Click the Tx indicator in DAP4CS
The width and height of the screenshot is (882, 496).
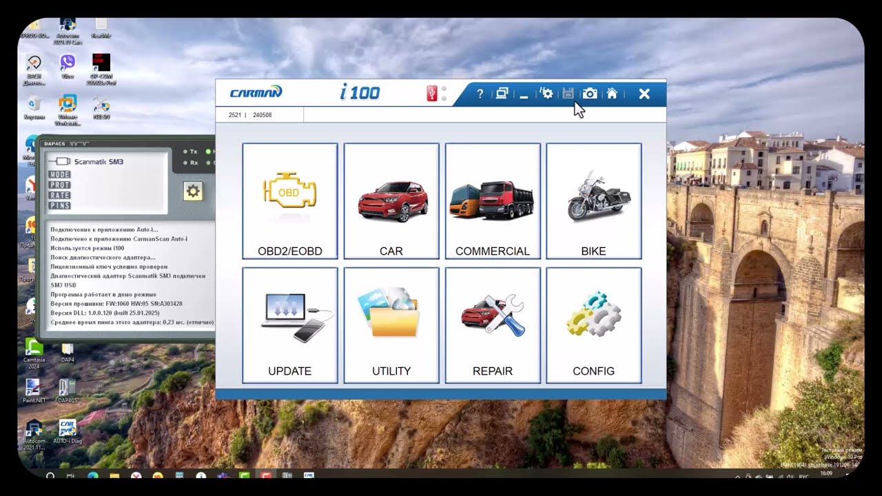click(x=190, y=151)
